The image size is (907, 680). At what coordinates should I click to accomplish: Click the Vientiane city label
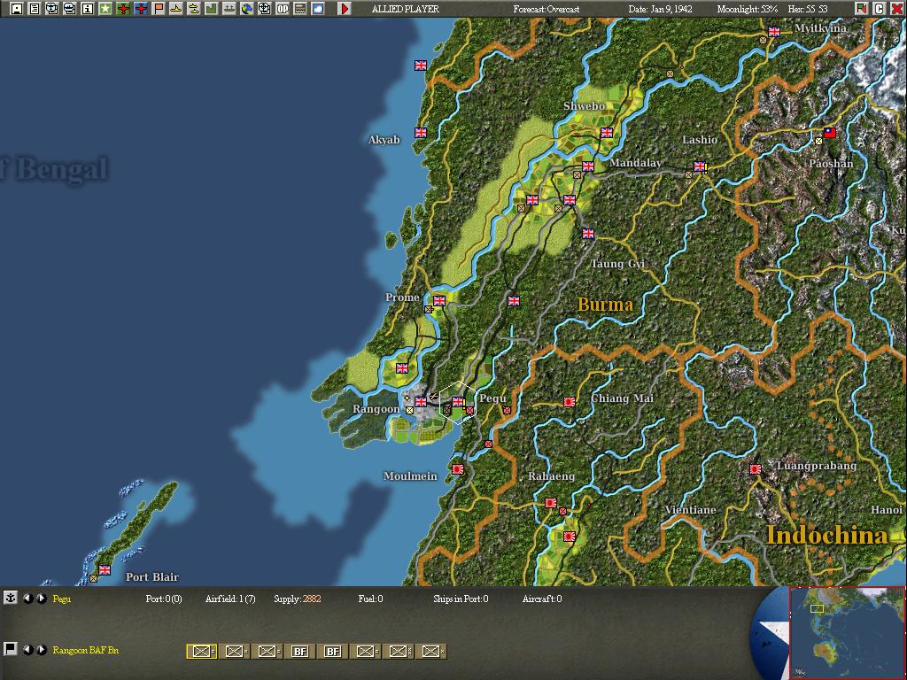point(690,509)
